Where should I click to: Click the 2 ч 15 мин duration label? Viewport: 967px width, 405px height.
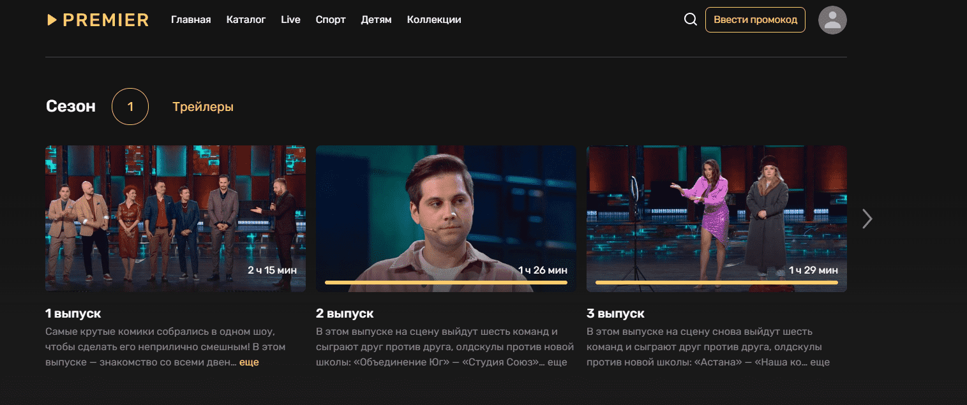pos(272,270)
